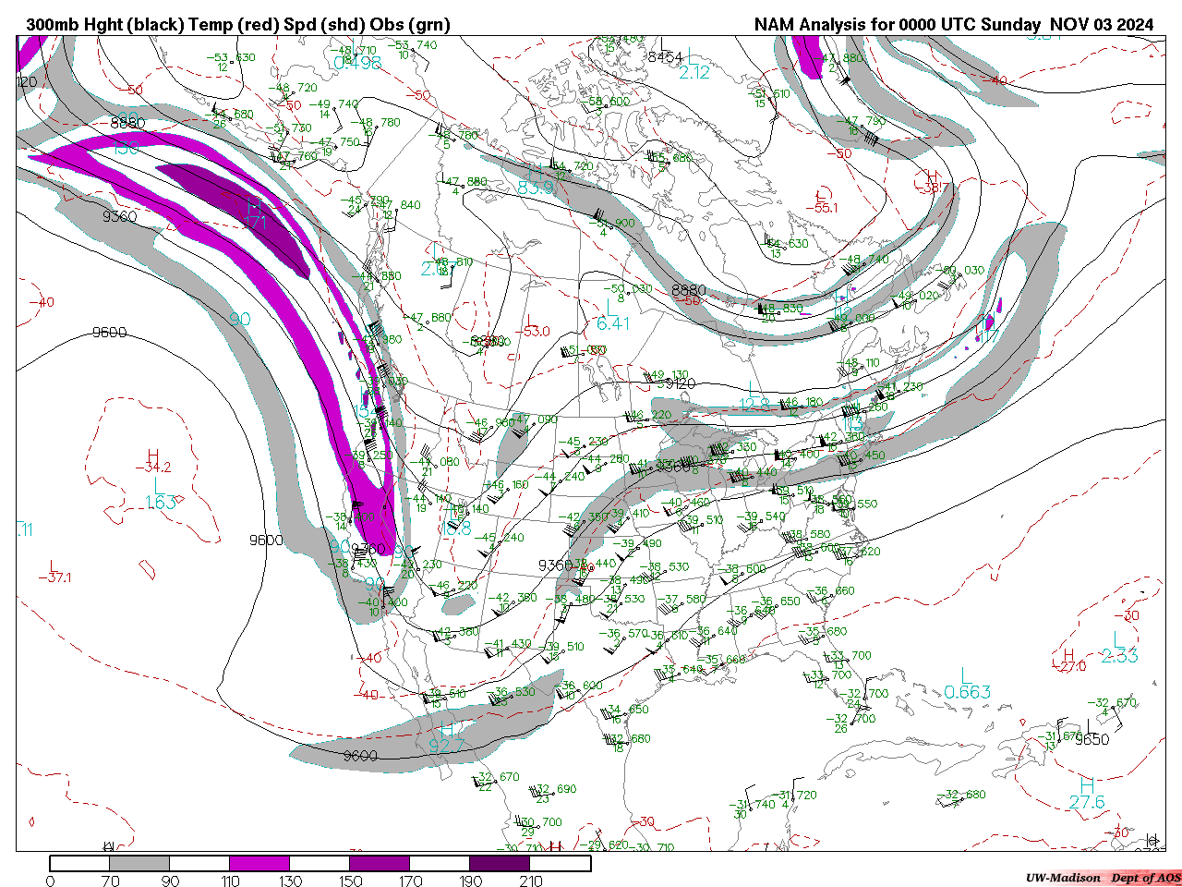
Task: Click the H 92.7 speed marker over Mexico
Action: tap(447, 737)
